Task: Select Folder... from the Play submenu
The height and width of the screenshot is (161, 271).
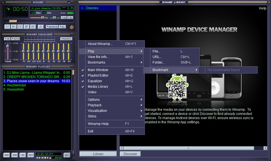Action: tap(158, 63)
